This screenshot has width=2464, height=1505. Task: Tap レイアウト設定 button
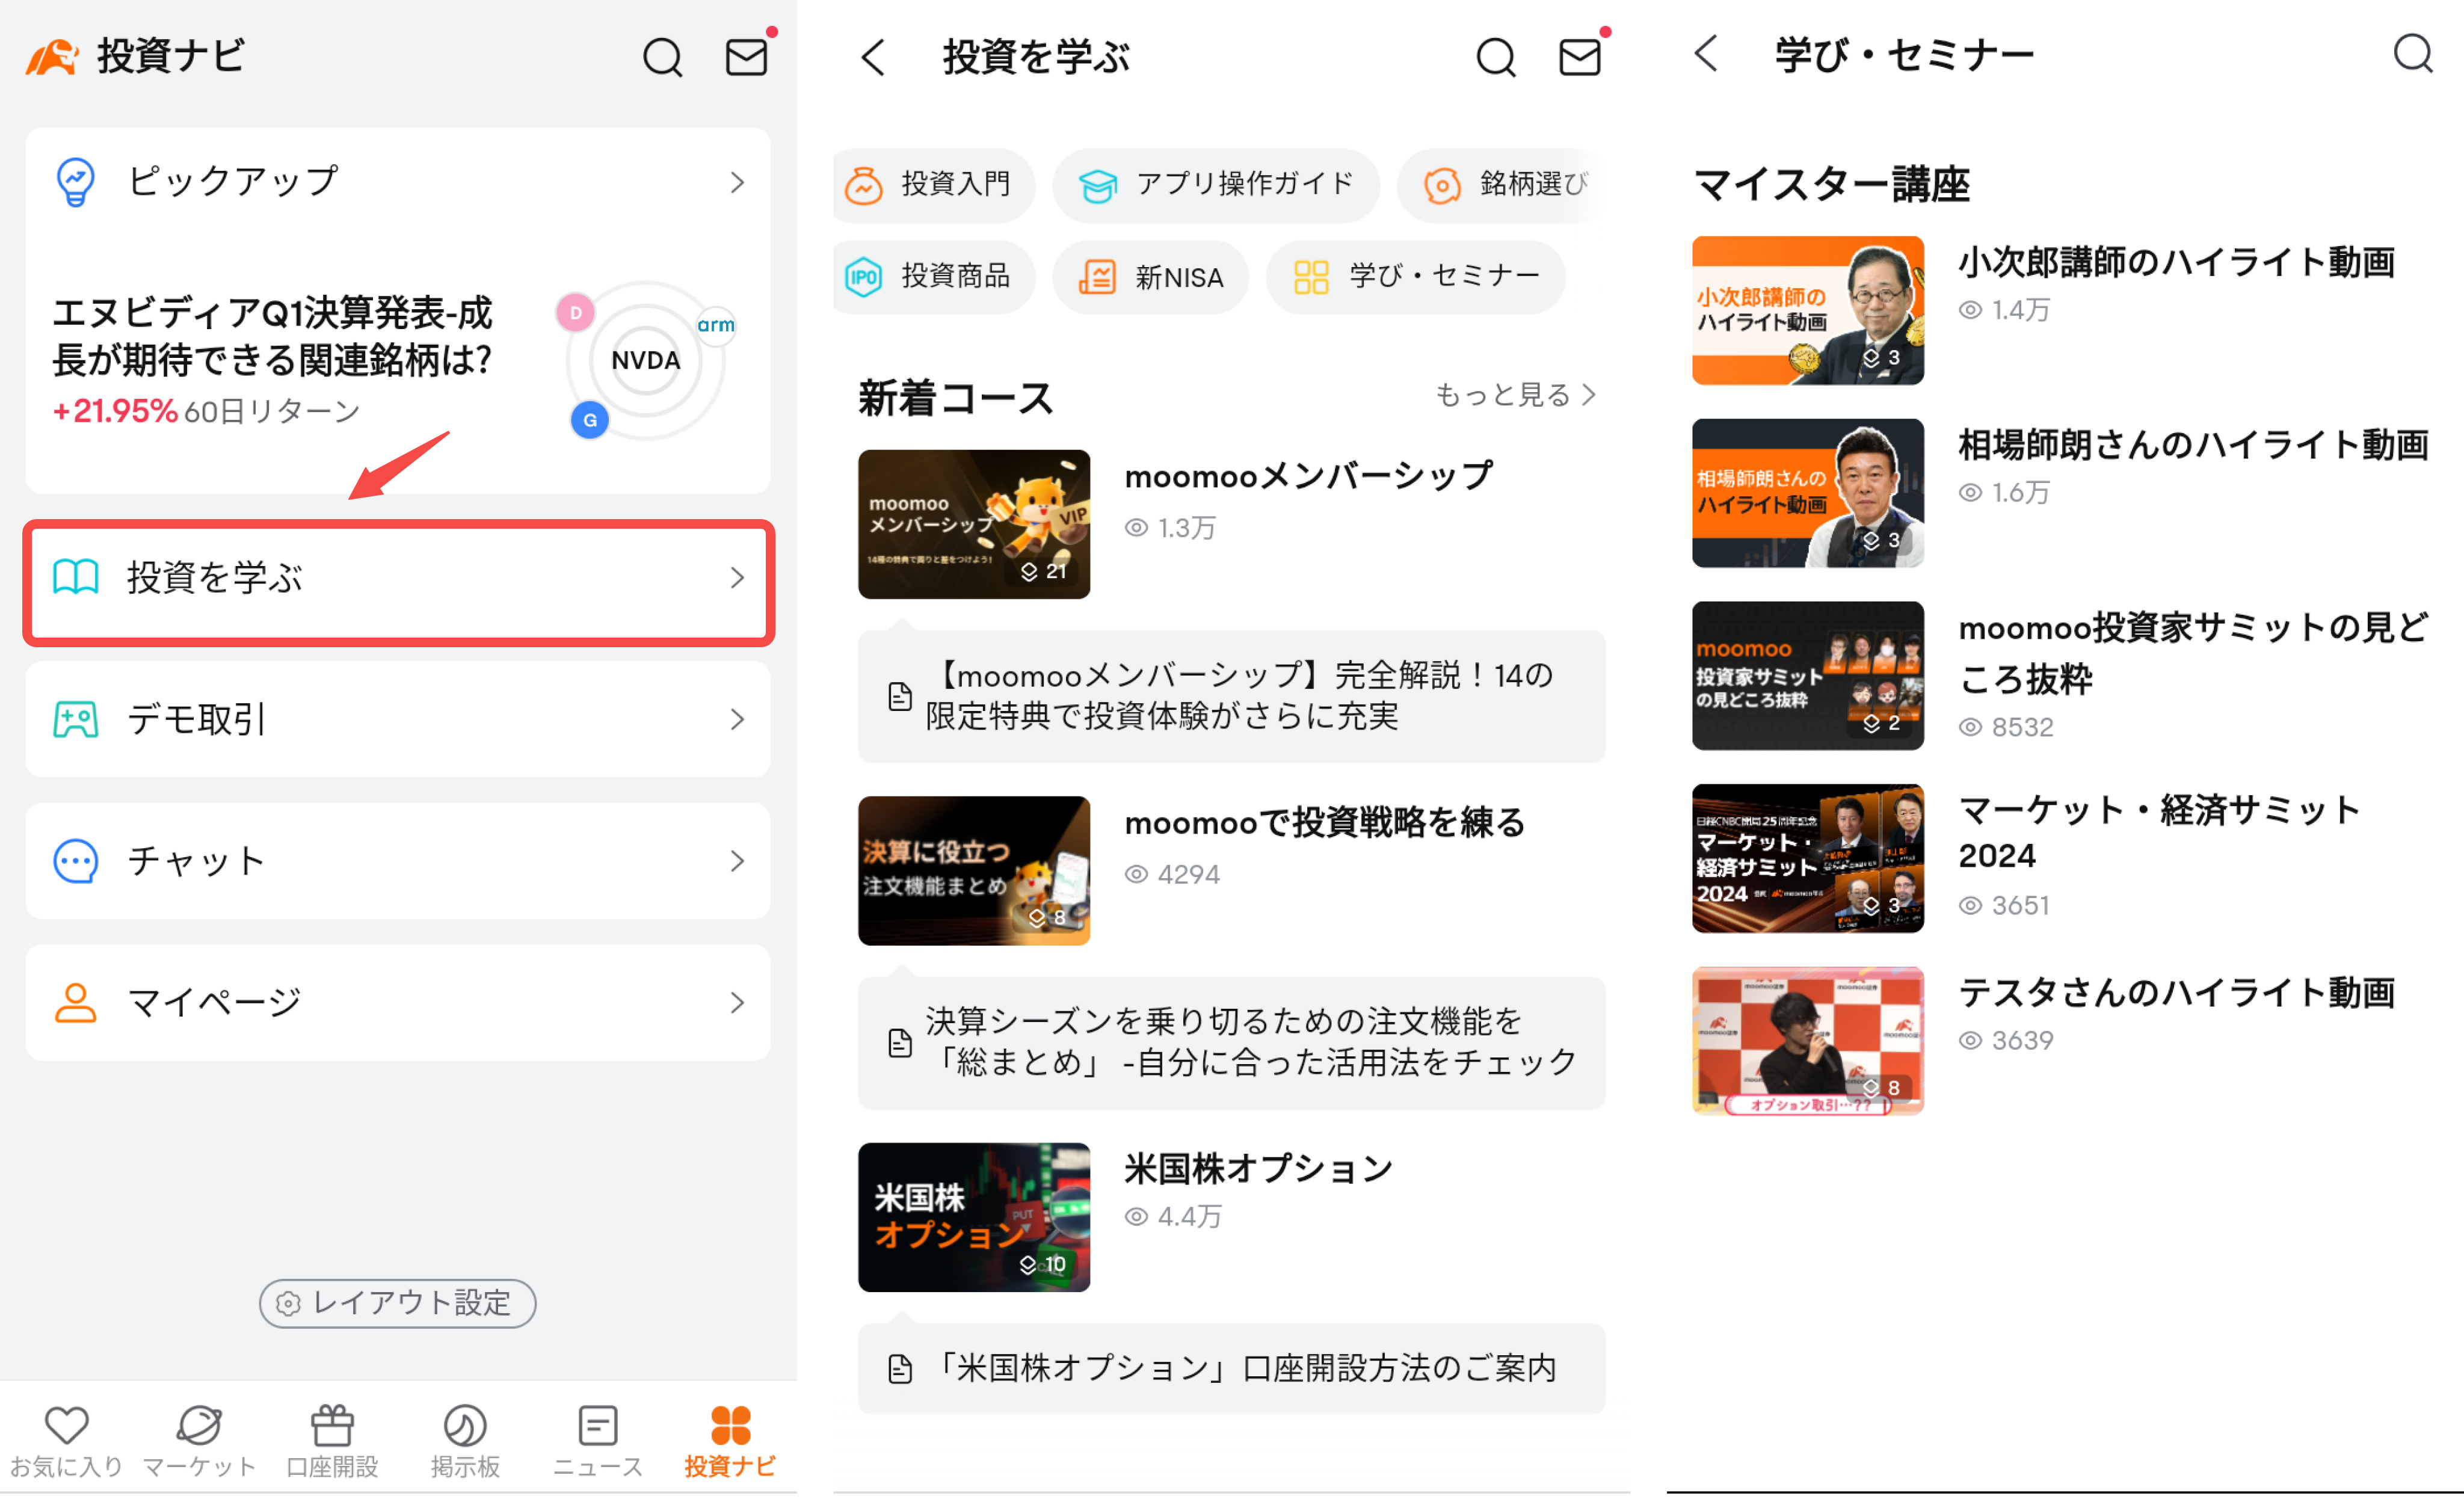398,1303
